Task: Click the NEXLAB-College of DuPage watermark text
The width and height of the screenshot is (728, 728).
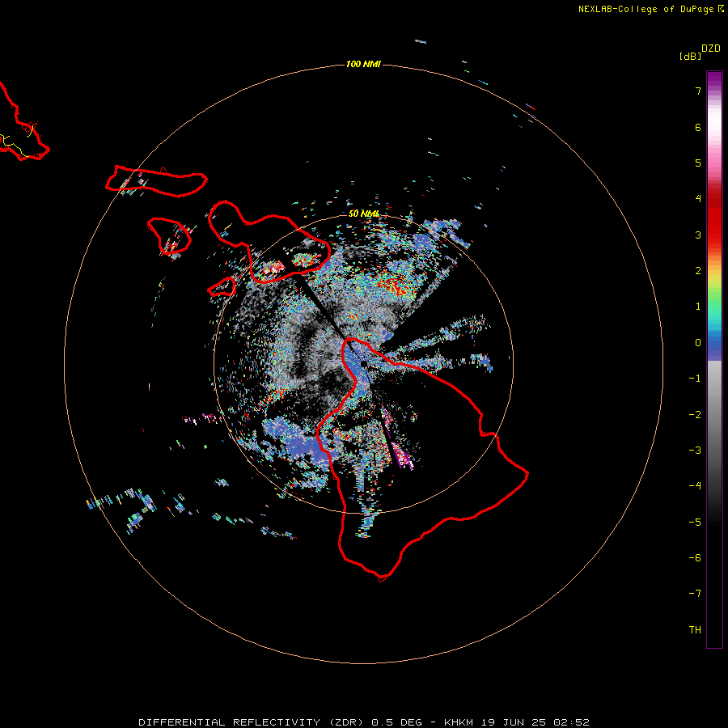Action: coord(650,9)
